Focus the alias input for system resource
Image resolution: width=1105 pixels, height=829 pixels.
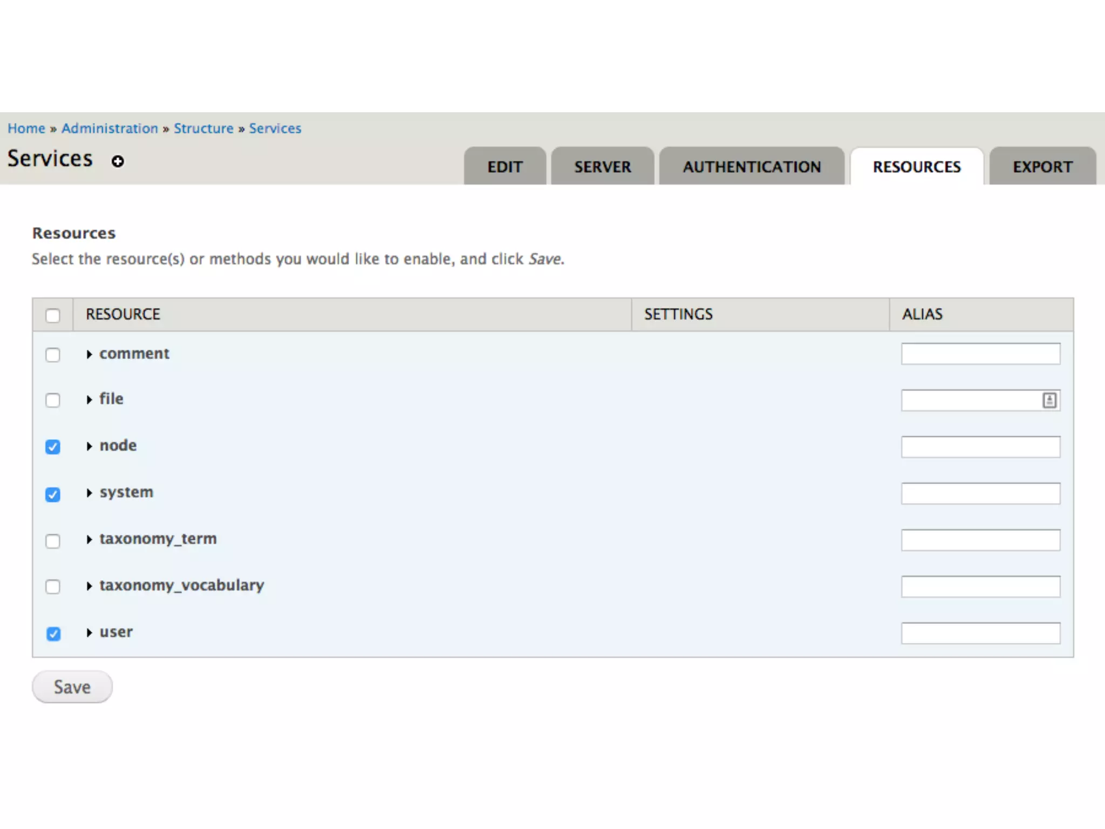tap(980, 493)
